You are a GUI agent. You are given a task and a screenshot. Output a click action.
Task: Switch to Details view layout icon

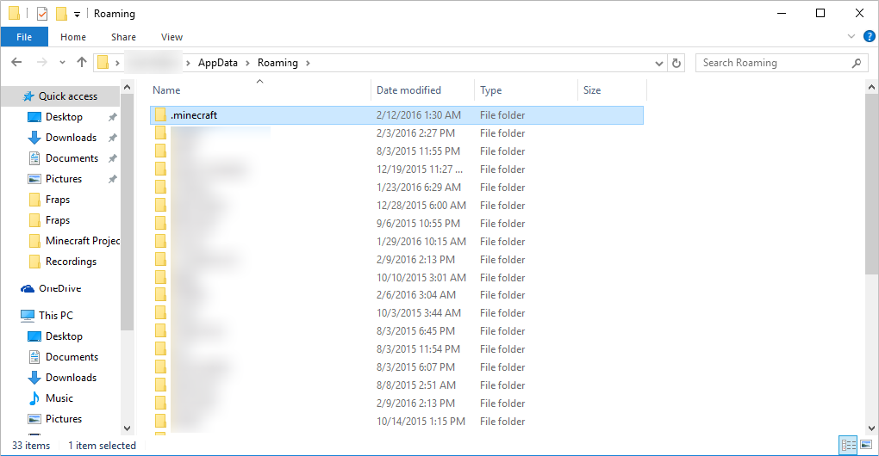click(x=848, y=445)
